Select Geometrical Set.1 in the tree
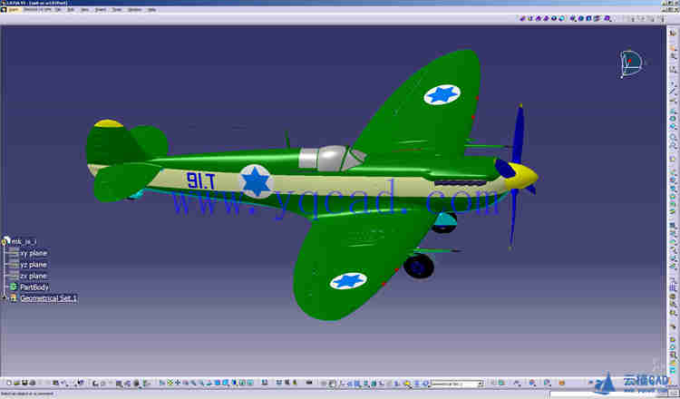 pyautogui.click(x=49, y=298)
